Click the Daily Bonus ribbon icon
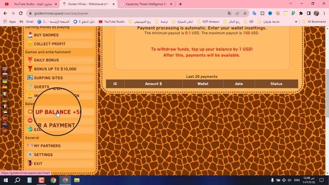The height and width of the screenshot is (185, 329). 30,60
